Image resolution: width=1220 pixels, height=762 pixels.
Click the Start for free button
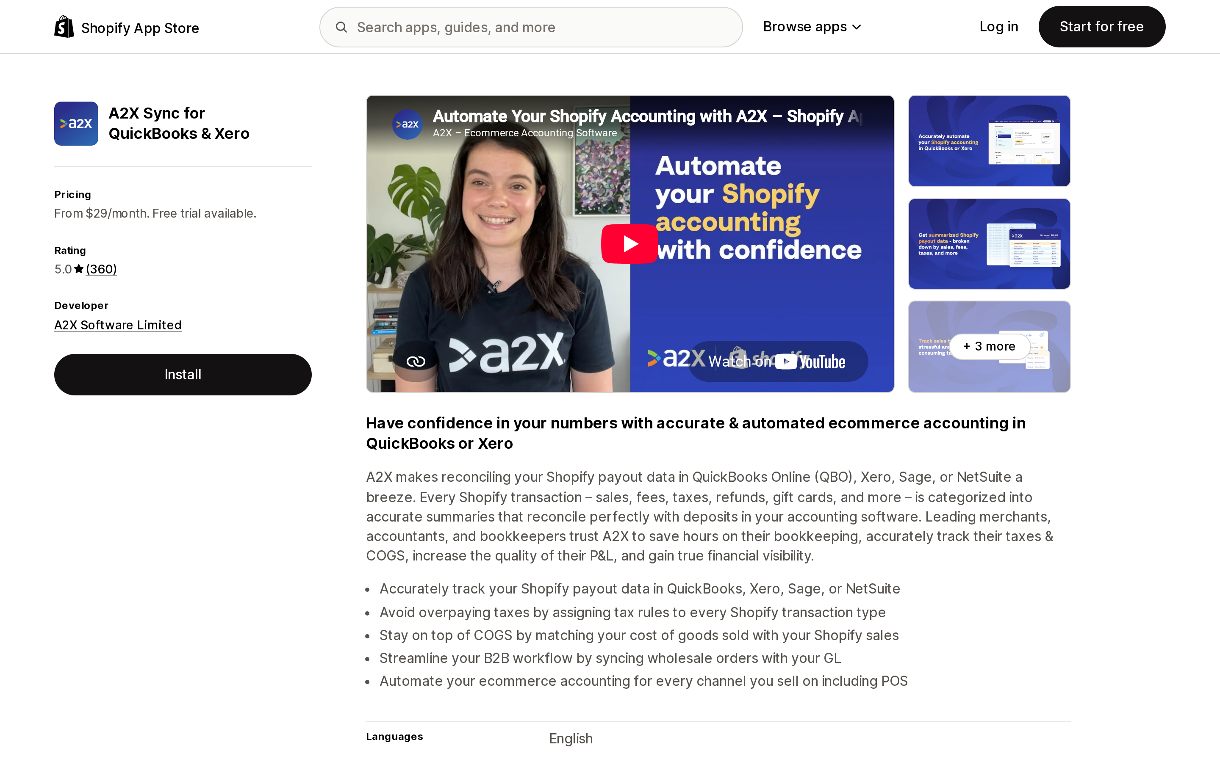click(x=1101, y=27)
